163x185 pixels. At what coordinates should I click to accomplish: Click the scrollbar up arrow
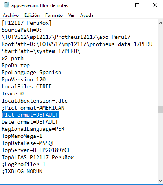161,23
